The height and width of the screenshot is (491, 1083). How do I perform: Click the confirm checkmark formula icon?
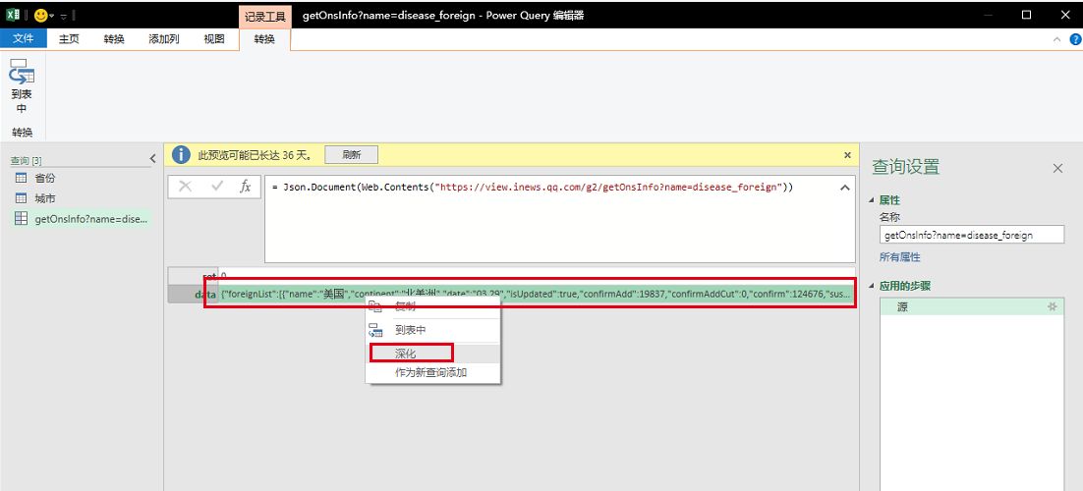(217, 187)
